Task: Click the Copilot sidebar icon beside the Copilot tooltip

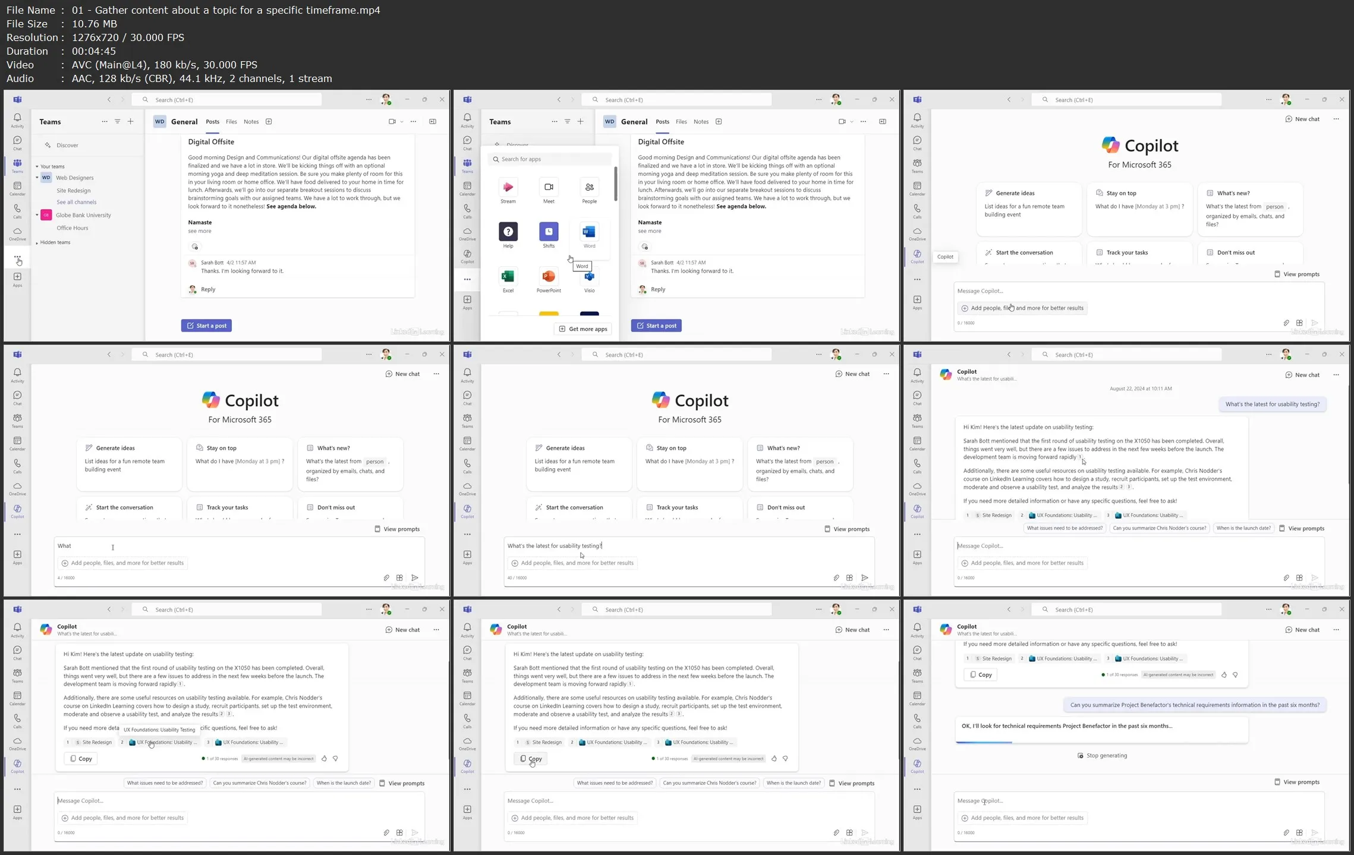Action: (917, 256)
